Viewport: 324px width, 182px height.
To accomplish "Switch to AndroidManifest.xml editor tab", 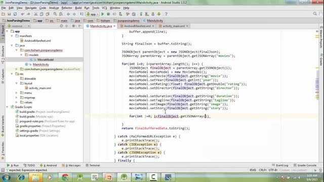I will coord(137,26).
